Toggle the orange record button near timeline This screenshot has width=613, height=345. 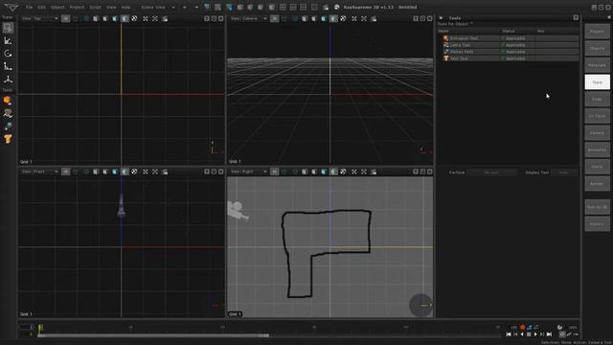pos(523,327)
